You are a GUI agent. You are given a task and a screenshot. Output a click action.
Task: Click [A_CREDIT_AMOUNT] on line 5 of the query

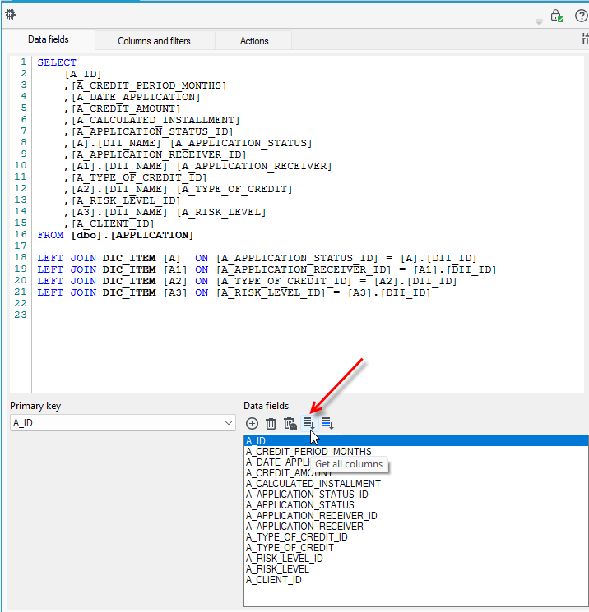click(x=126, y=108)
